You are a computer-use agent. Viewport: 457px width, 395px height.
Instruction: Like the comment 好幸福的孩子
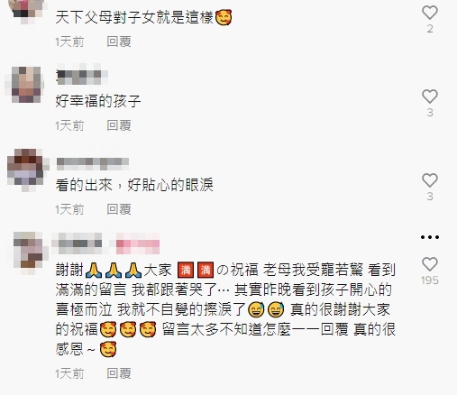click(x=430, y=96)
